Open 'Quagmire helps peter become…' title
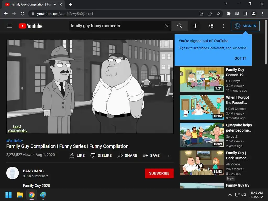 pos(239,128)
